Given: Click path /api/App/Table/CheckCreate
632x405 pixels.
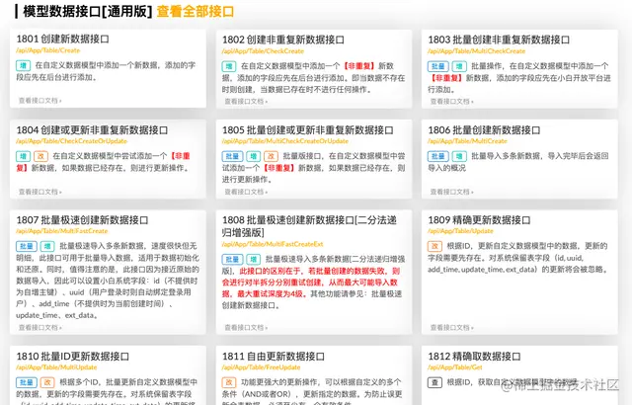Looking at the screenshot, I should (x=263, y=51).
